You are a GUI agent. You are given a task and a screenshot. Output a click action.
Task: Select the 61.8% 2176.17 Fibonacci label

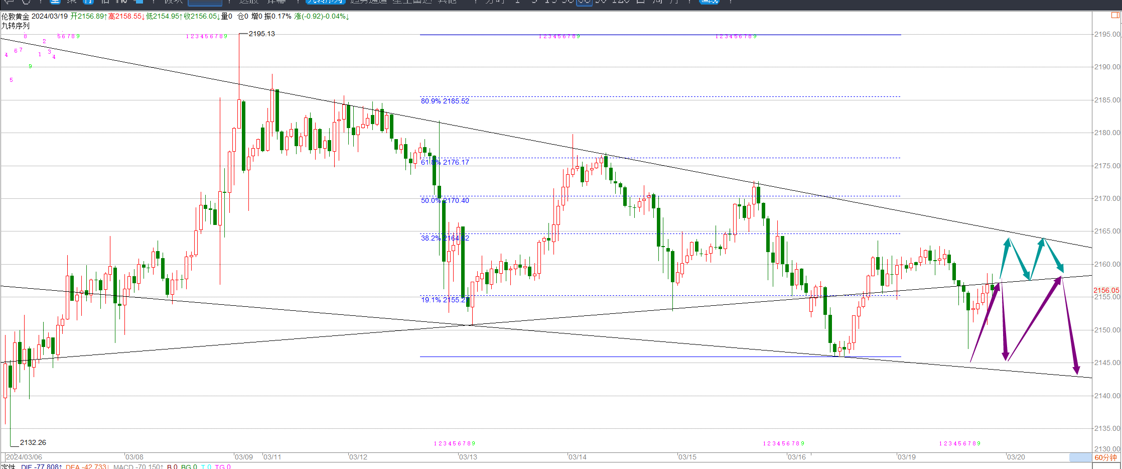445,162
